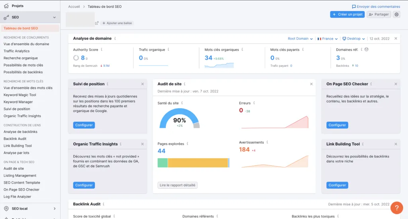Close the Organic Traffic Insights widget
Viewport: 408px width, 219px height.
coord(142,144)
